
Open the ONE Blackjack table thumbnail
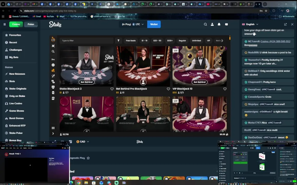[x=87, y=114]
